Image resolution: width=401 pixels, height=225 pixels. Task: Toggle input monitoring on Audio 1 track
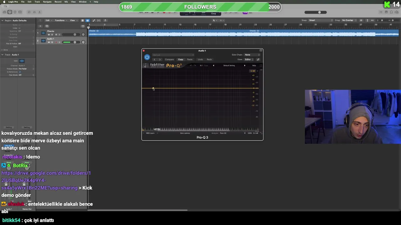tap(60, 42)
